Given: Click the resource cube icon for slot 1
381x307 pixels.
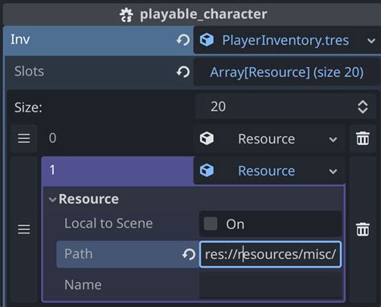Looking at the screenshot, I should [207, 171].
